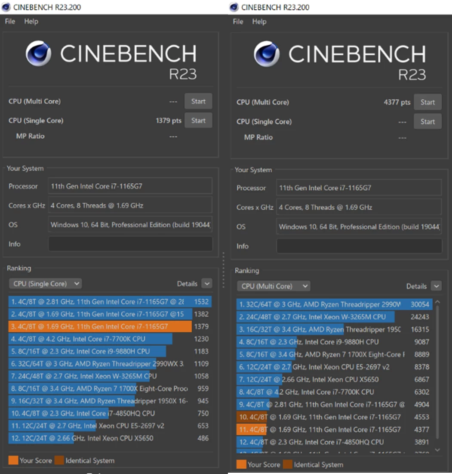This screenshot has width=452, height=474.
Task: Select single-core rank 1 row scoring 1532
Action: (110, 302)
